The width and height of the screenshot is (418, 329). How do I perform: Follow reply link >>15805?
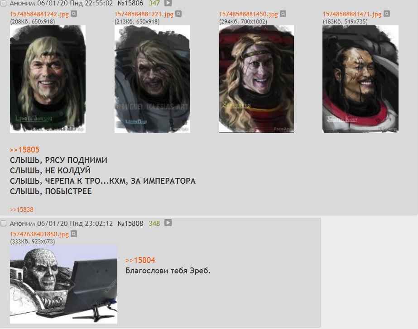point(24,150)
